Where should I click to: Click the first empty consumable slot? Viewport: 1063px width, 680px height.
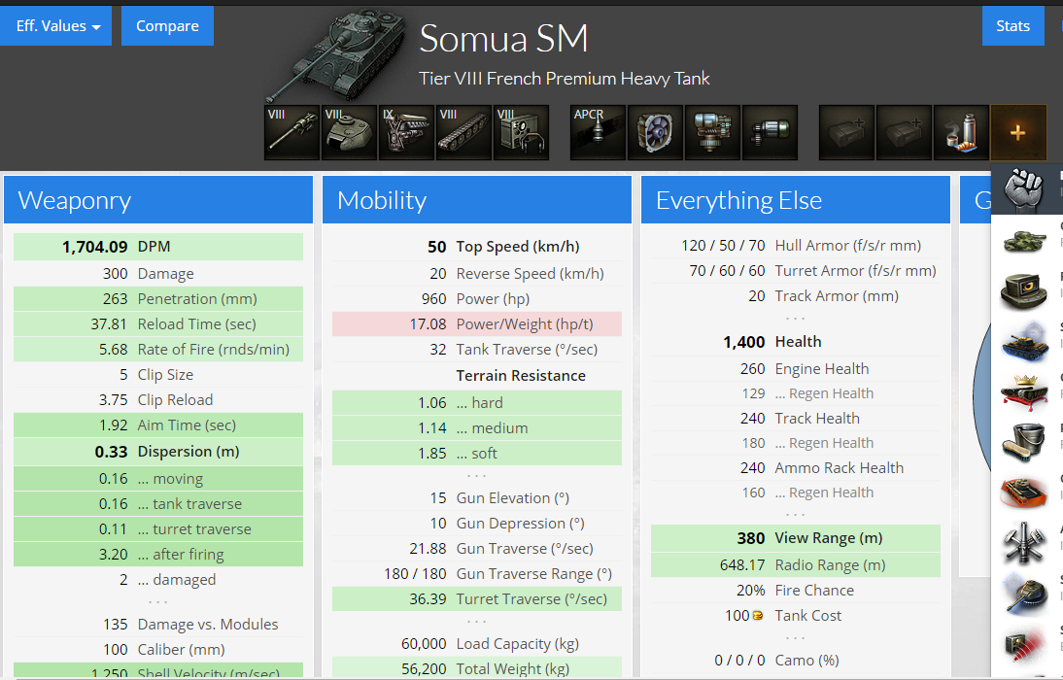846,132
